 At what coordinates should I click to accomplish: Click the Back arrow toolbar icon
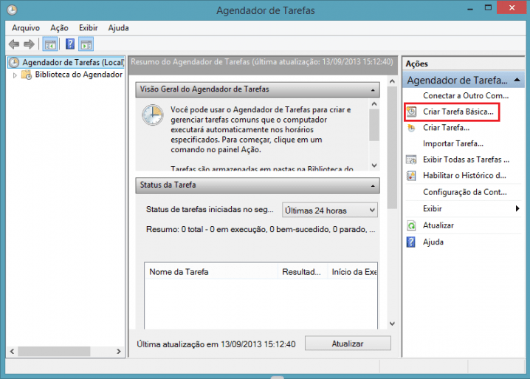point(14,44)
